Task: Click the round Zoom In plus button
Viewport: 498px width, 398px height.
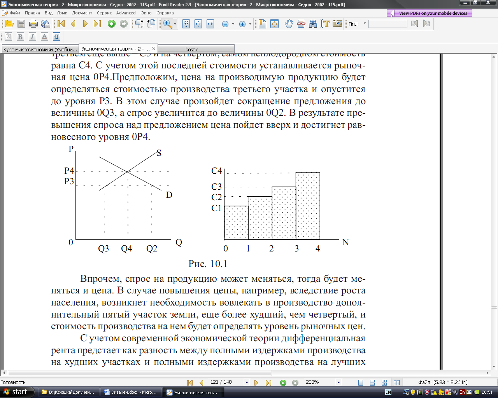Action: (242, 24)
